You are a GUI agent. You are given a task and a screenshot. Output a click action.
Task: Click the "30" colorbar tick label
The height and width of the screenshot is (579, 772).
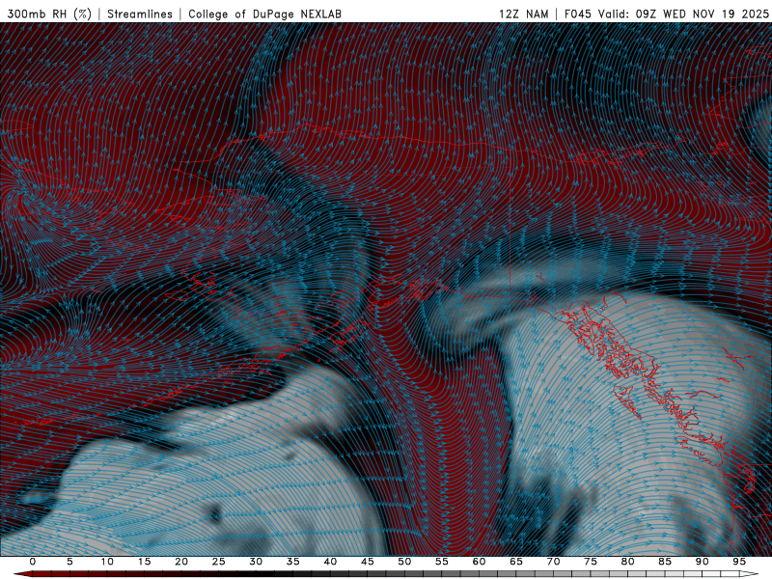tap(256, 562)
